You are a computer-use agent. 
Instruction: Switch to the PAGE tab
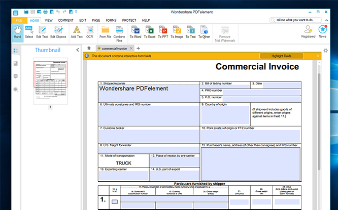tap(96, 20)
